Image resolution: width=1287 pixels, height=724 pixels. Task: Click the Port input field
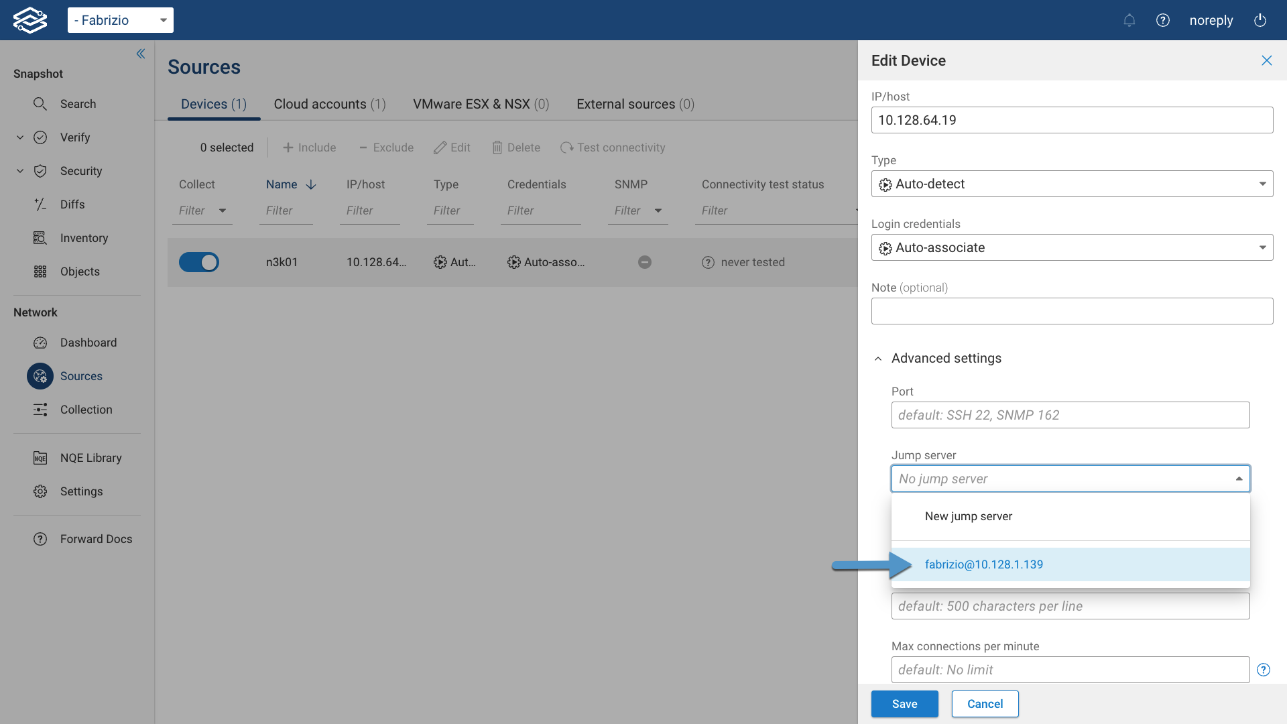point(1070,415)
